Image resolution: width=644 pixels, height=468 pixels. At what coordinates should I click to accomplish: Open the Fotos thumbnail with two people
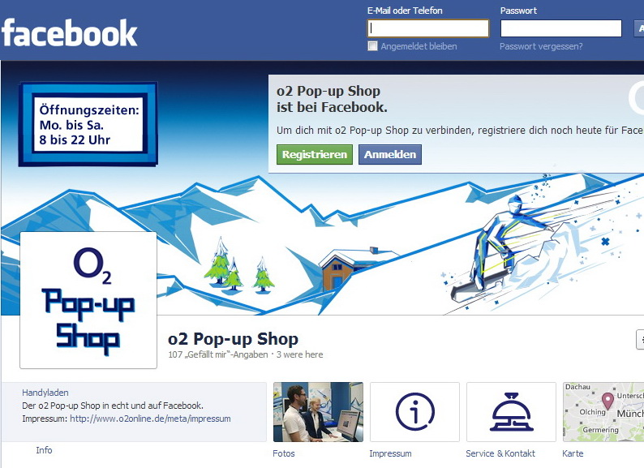point(318,412)
